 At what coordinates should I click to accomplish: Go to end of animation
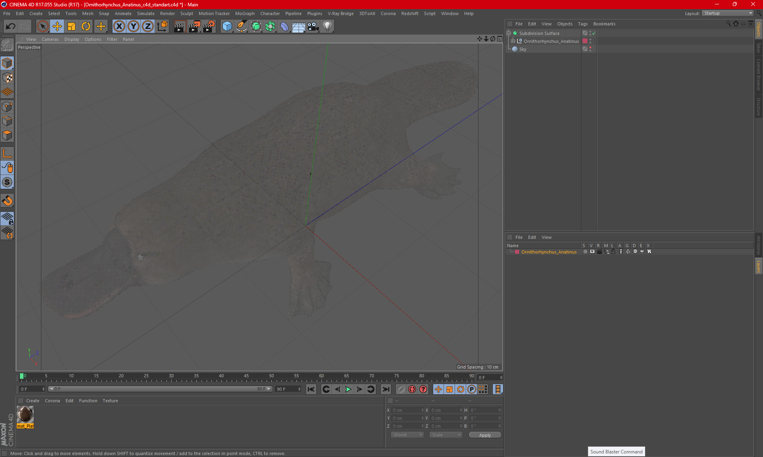(385, 389)
